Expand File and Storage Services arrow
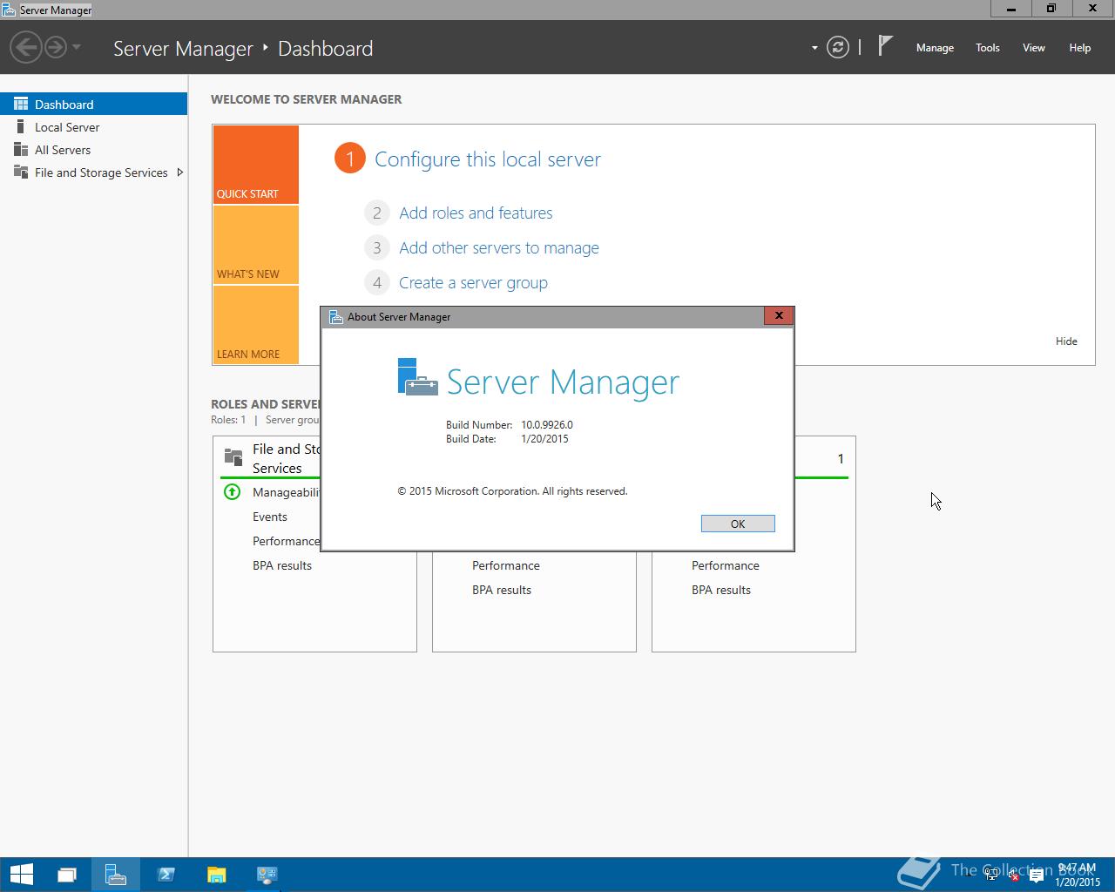 pyautogui.click(x=179, y=172)
